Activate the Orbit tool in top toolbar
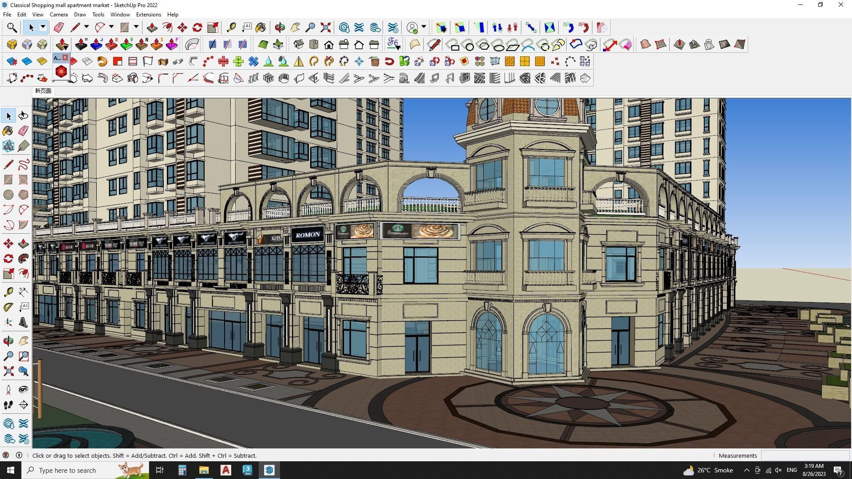 pyautogui.click(x=280, y=27)
